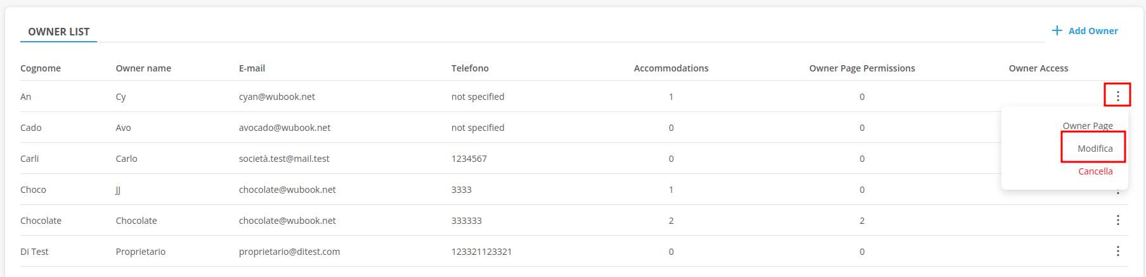Click the cyan@wubook.net email cell
This screenshot has width=1146, height=277.
(x=277, y=97)
